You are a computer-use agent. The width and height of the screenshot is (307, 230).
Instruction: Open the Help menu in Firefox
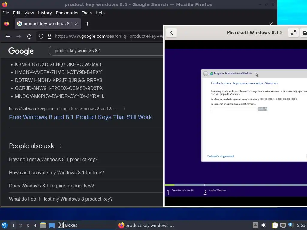pos(100,13)
